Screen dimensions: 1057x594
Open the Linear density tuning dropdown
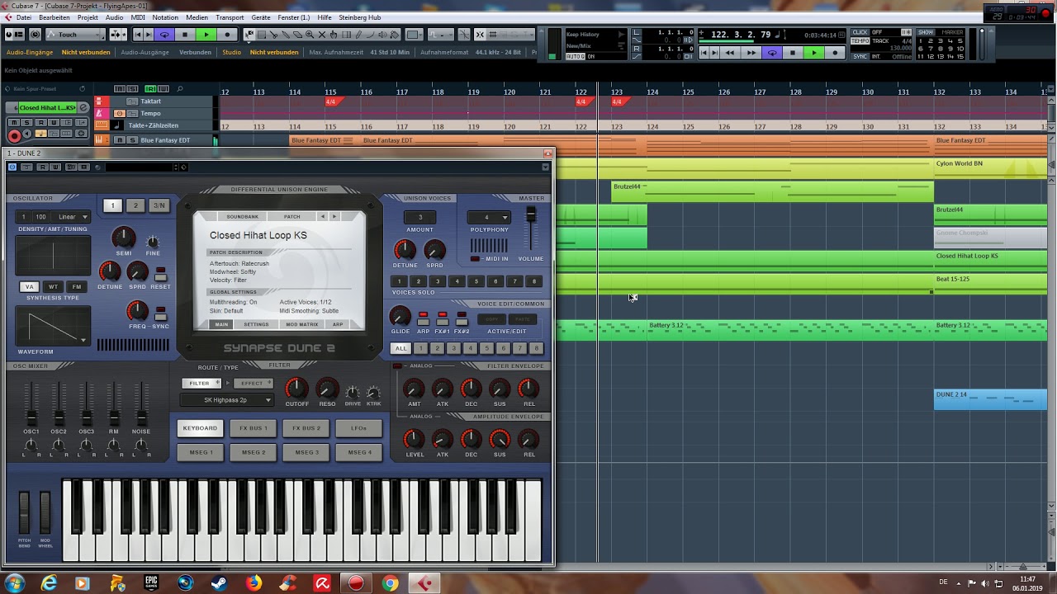pyautogui.click(x=73, y=217)
